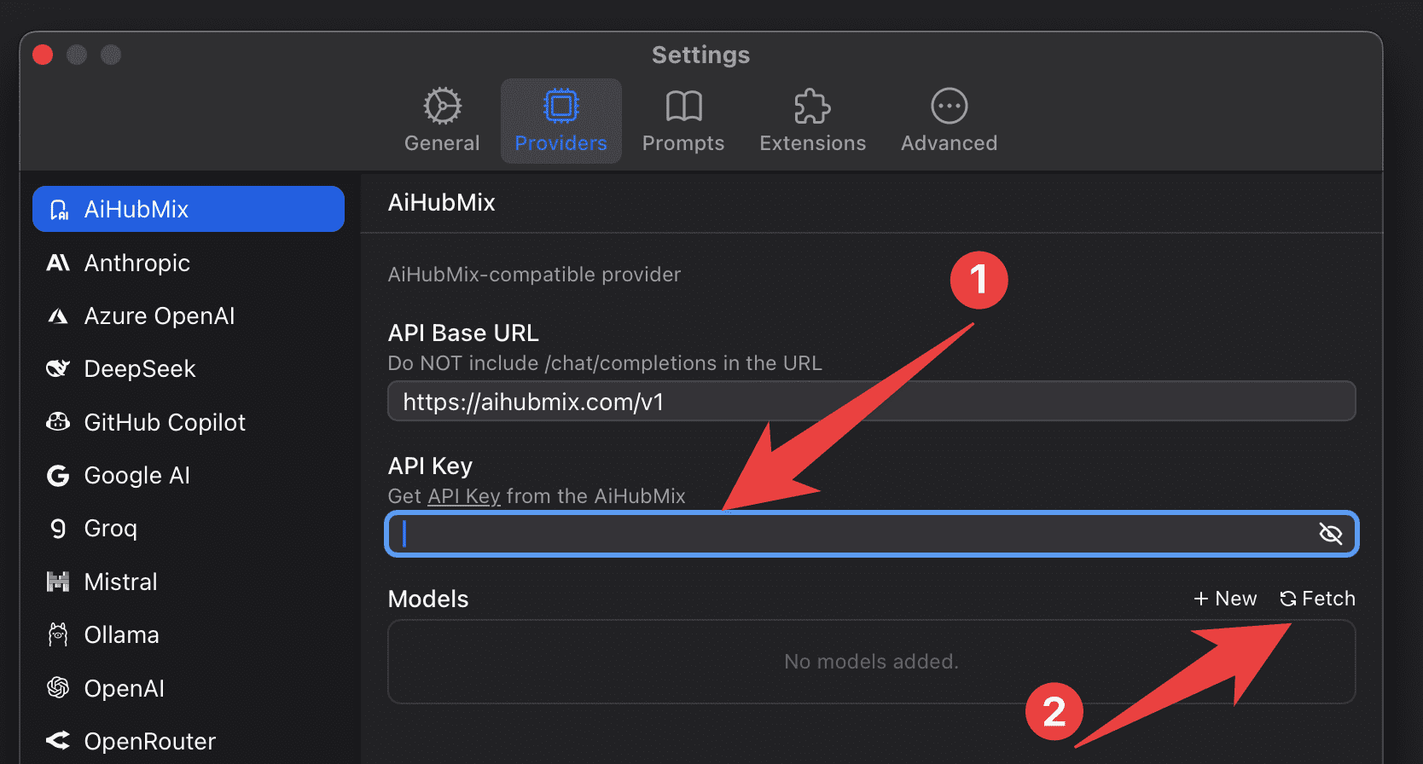This screenshot has height=764, width=1423.
Task: Go to the Advanced tab
Action: [x=949, y=120]
